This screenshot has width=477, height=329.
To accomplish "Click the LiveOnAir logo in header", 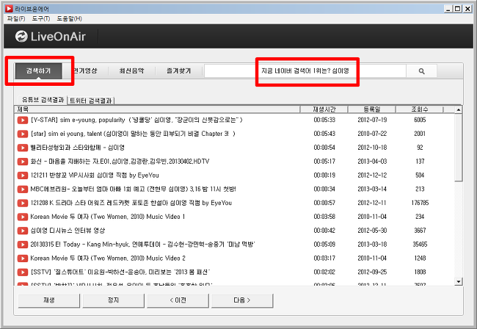I will pos(51,37).
